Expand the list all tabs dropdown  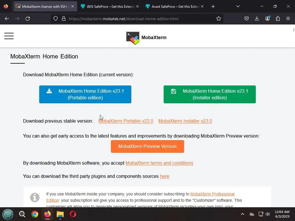[238, 6]
